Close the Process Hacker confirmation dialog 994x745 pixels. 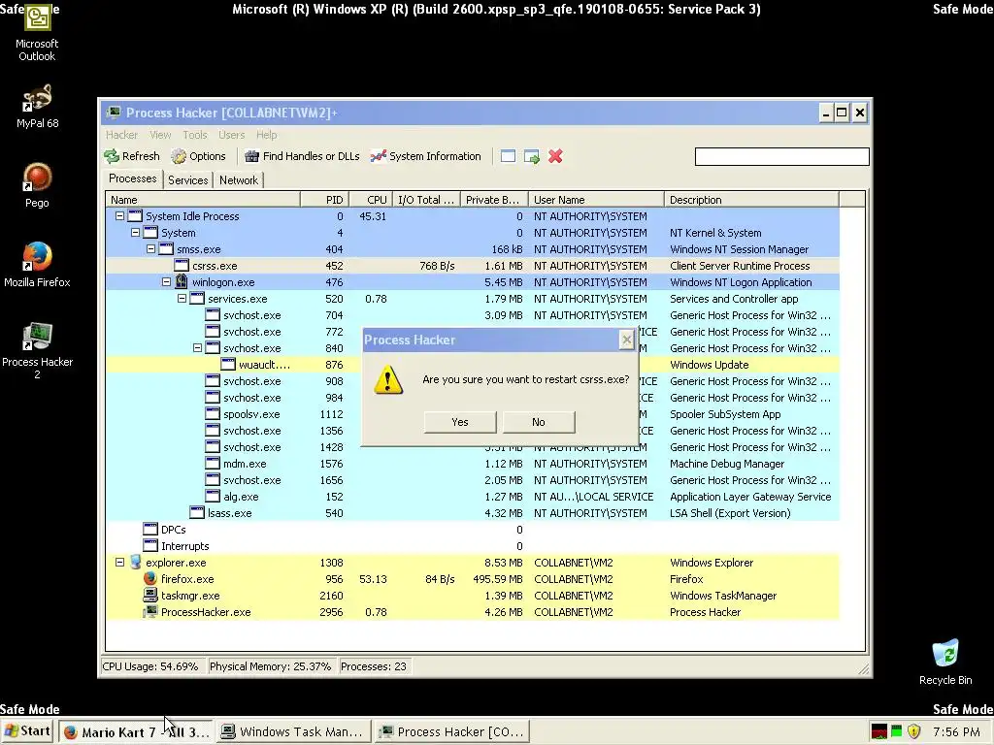[626, 340]
